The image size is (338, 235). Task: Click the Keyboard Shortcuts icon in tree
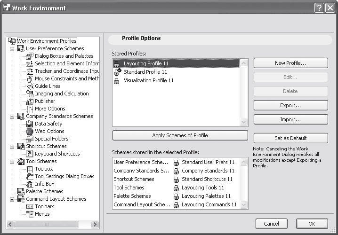point(30,154)
